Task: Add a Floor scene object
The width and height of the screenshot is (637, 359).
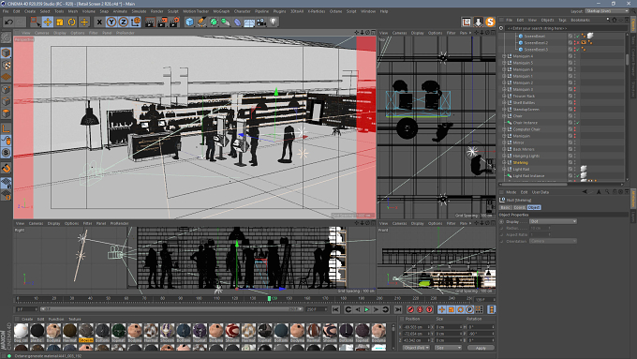Action: click(249, 22)
